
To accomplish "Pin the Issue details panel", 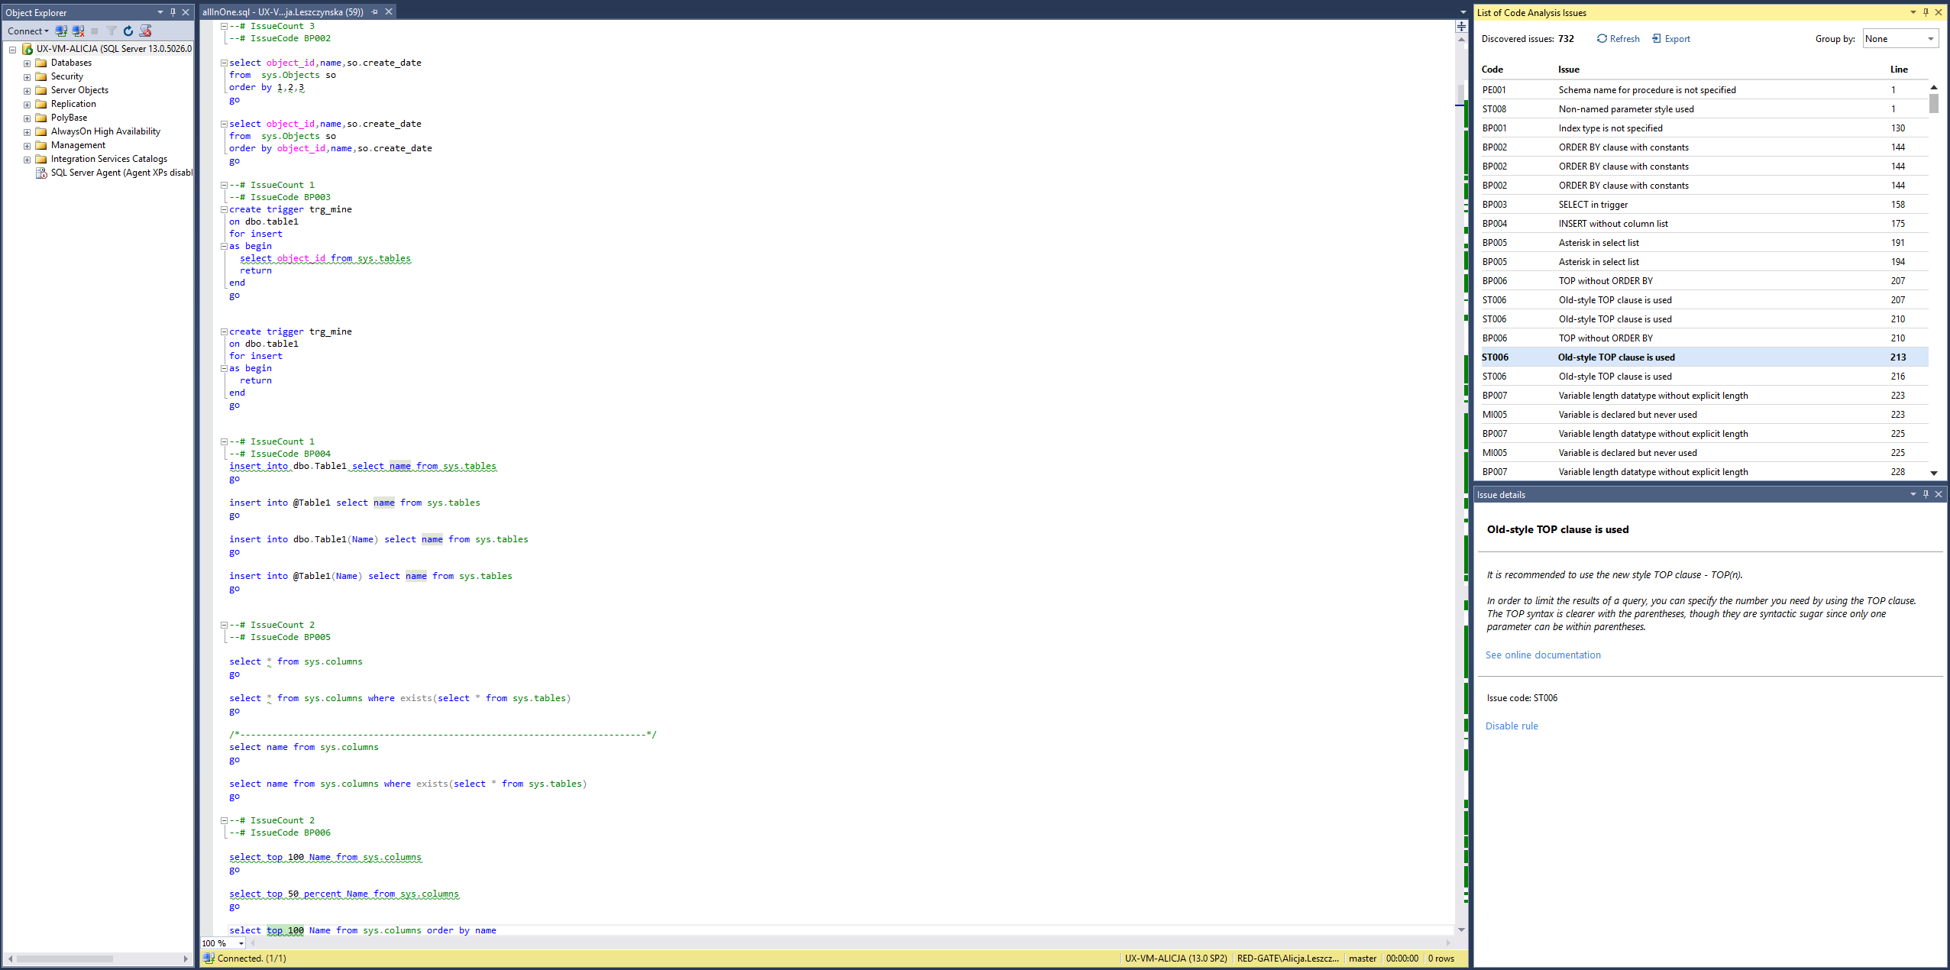I will (1926, 494).
